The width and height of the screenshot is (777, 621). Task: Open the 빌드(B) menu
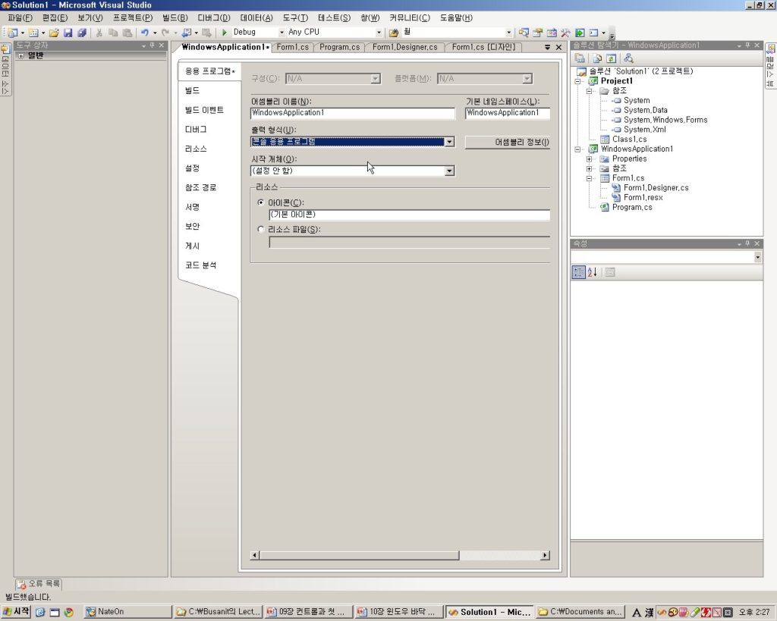coord(175,18)
